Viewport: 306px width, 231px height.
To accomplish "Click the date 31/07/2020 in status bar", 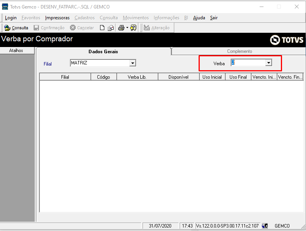I will [160, 226].
